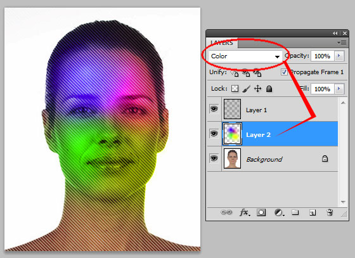
Task: Delete layer with trash icon
Action: point(330,212)
